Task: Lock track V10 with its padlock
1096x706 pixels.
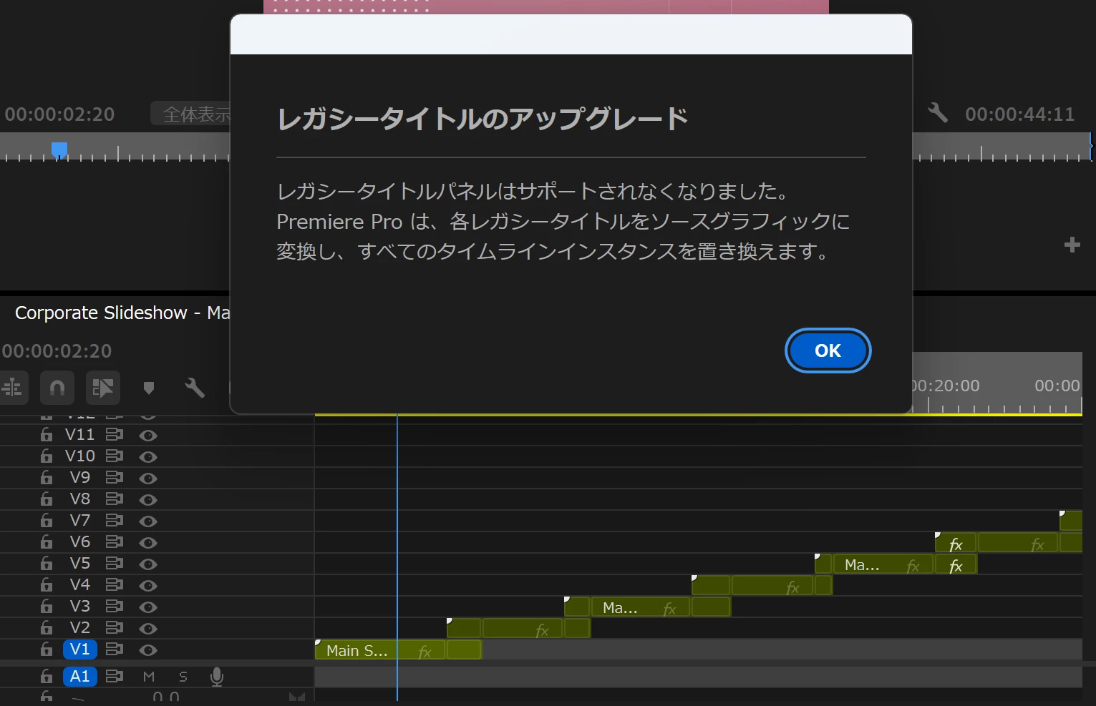Action: tap(47, 456)
